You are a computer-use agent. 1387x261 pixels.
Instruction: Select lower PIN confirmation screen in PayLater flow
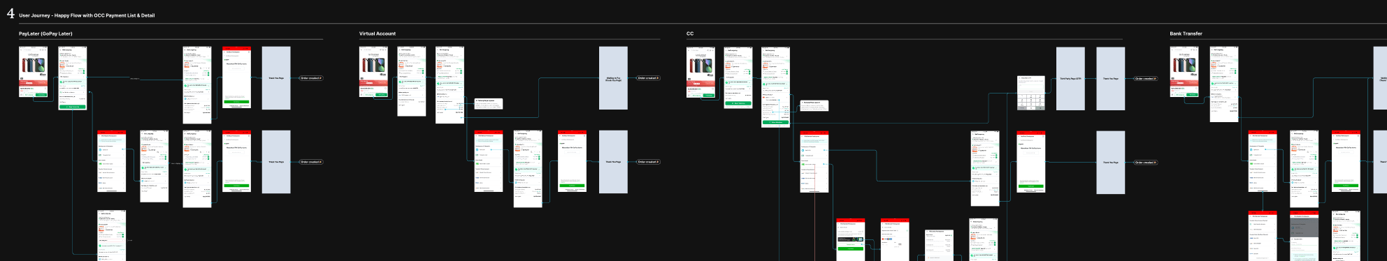(236, 161)
